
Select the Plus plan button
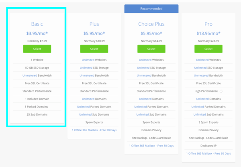tap(94, 49)
